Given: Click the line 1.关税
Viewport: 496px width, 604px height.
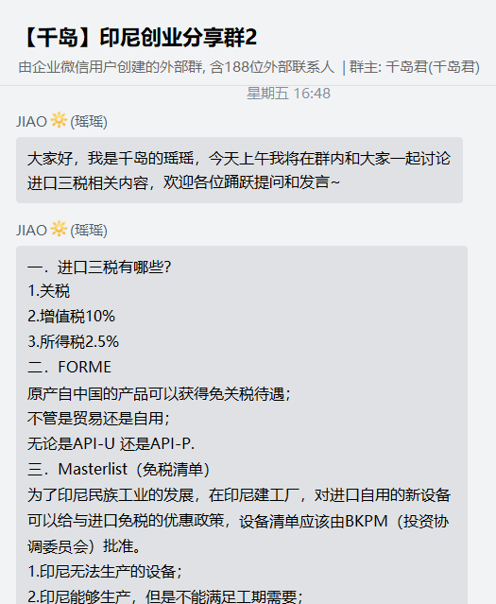Looking at the screenshot, I should pyautogui.click(x=48, y=291).
